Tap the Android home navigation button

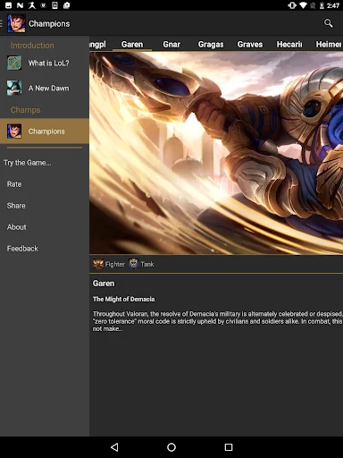[171, 447]
